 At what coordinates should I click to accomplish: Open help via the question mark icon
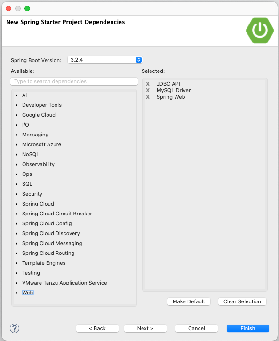point(15,328)
